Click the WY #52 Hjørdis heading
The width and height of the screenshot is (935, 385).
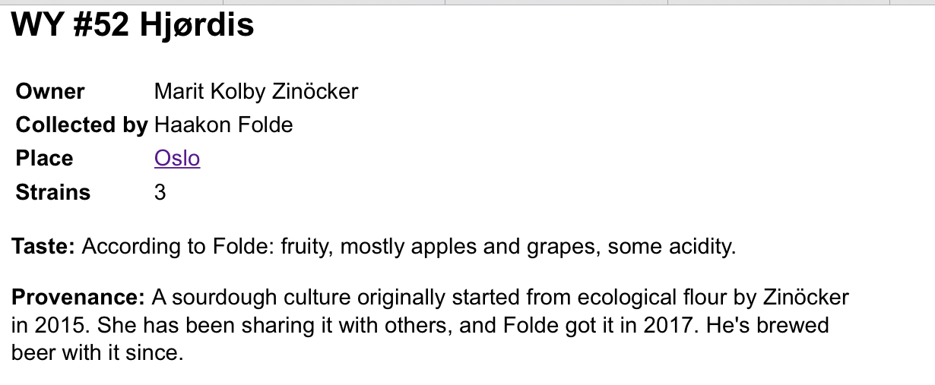(132, 26)
